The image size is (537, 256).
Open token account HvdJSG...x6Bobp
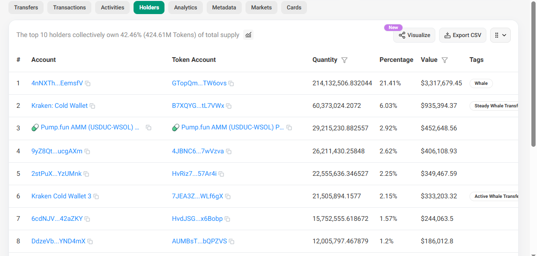[x=197, y=218]
